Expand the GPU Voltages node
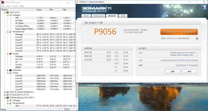208x111 pixels. tap(8, 100)
